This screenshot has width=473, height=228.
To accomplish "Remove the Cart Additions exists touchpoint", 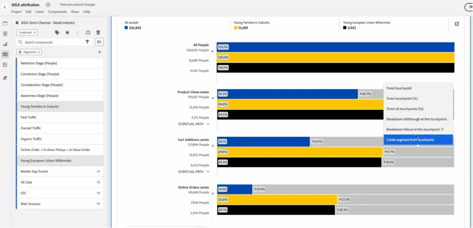I will click(x=213, y=146).
